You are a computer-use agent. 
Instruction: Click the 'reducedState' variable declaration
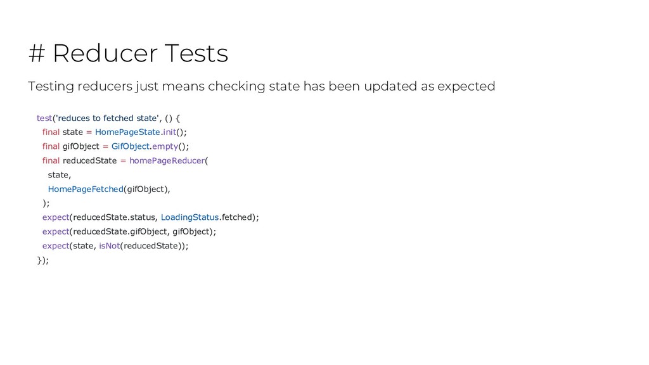coord(90,160)
